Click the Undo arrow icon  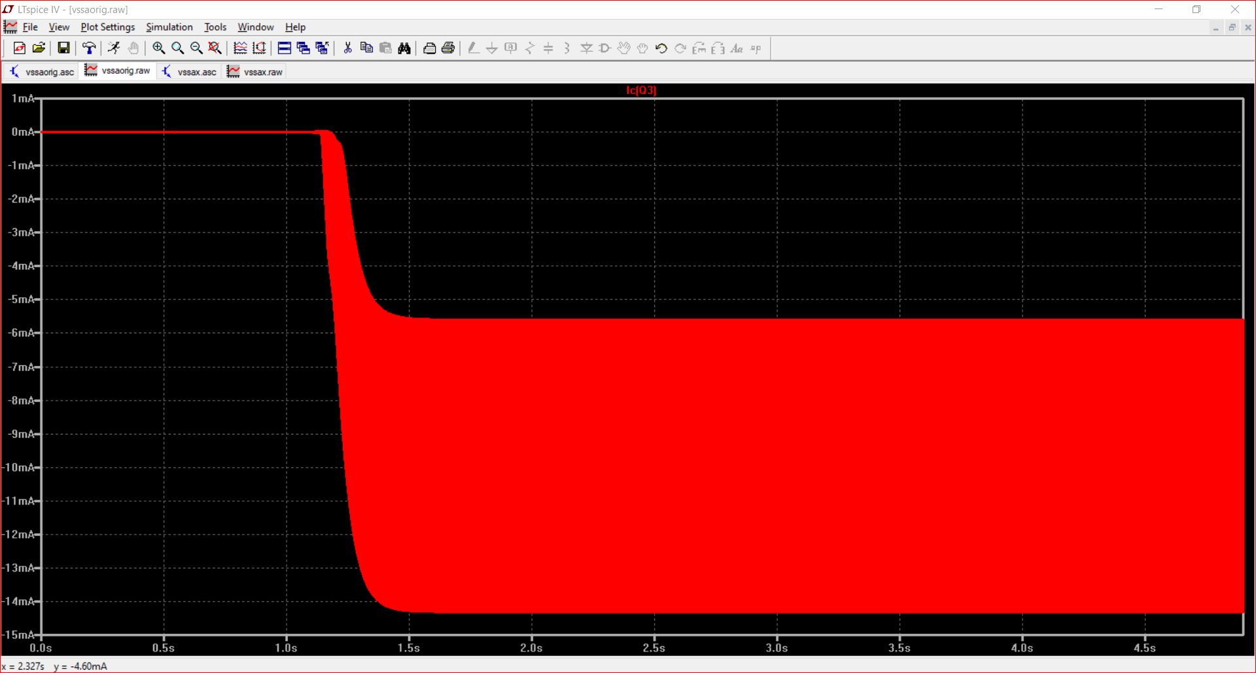pos(661,48)
